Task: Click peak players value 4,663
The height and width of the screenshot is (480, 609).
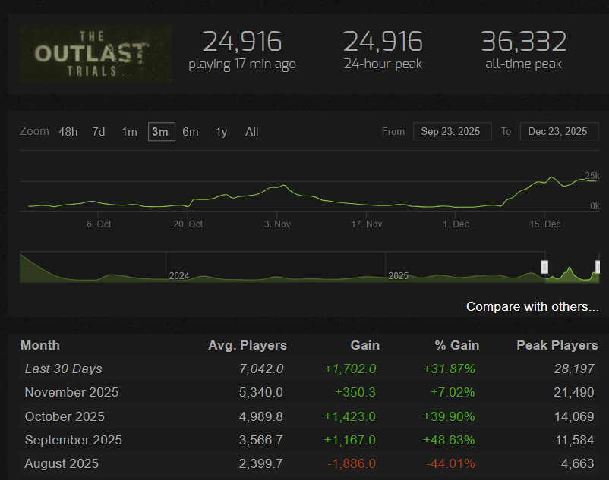Action: [578, 464]
